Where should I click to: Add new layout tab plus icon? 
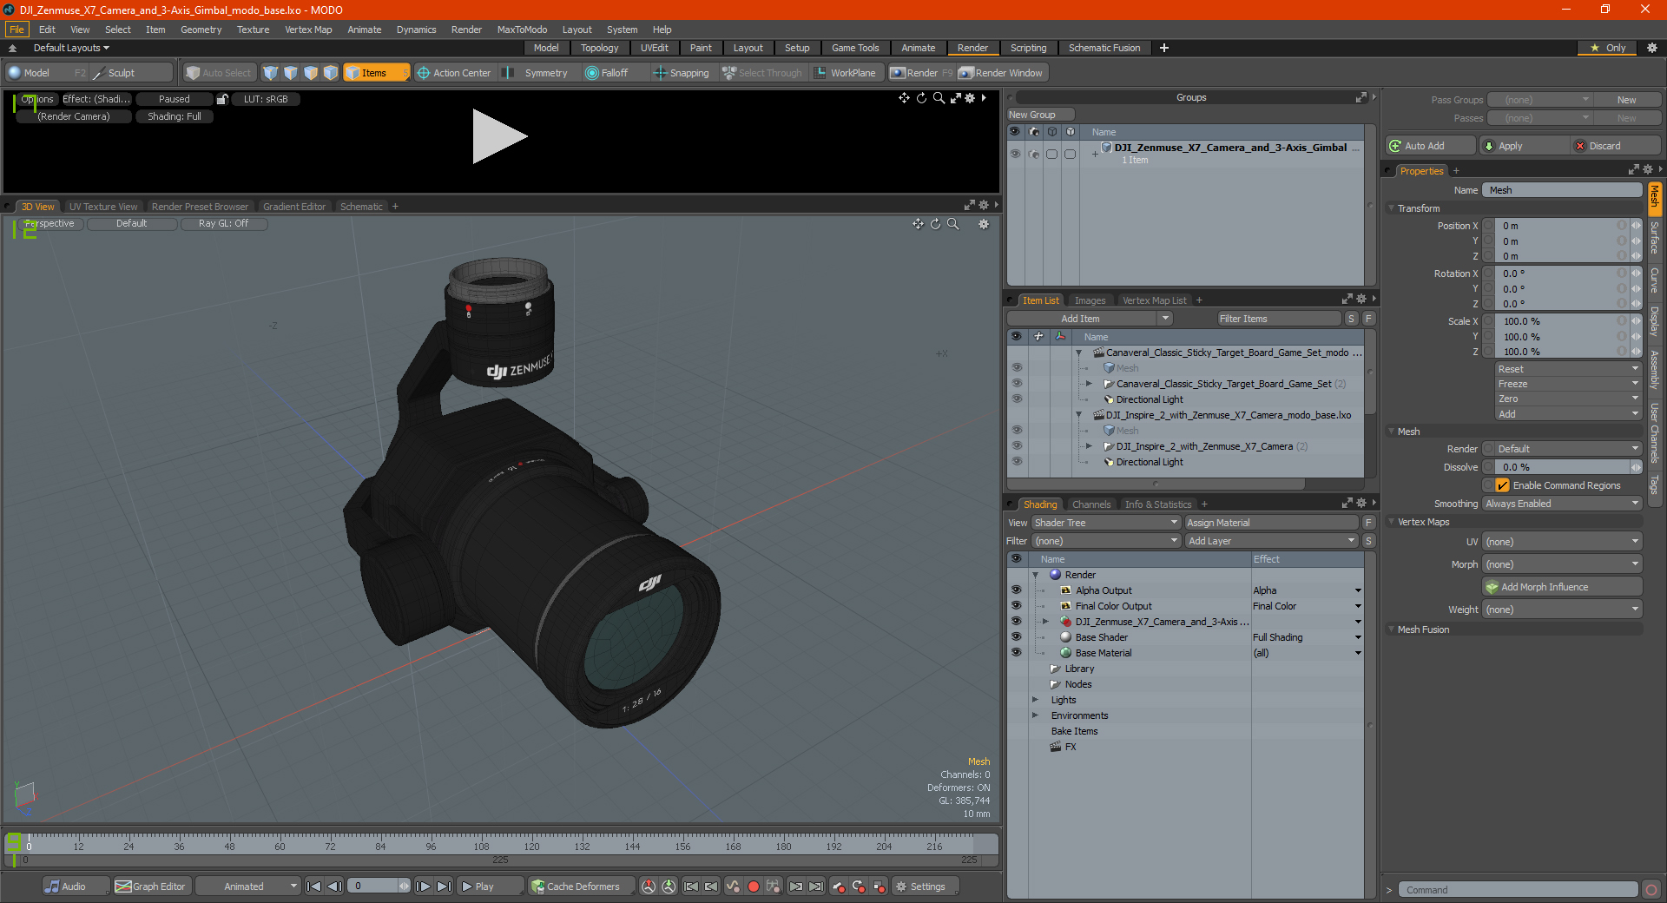tap(1164, 48)
